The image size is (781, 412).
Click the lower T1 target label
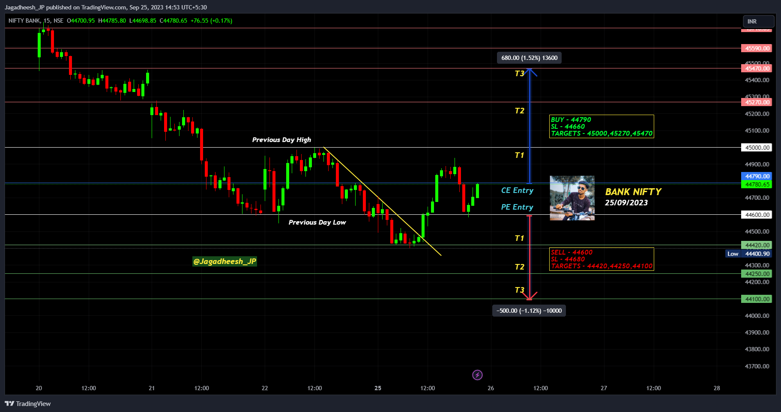(x=519, y=238)
